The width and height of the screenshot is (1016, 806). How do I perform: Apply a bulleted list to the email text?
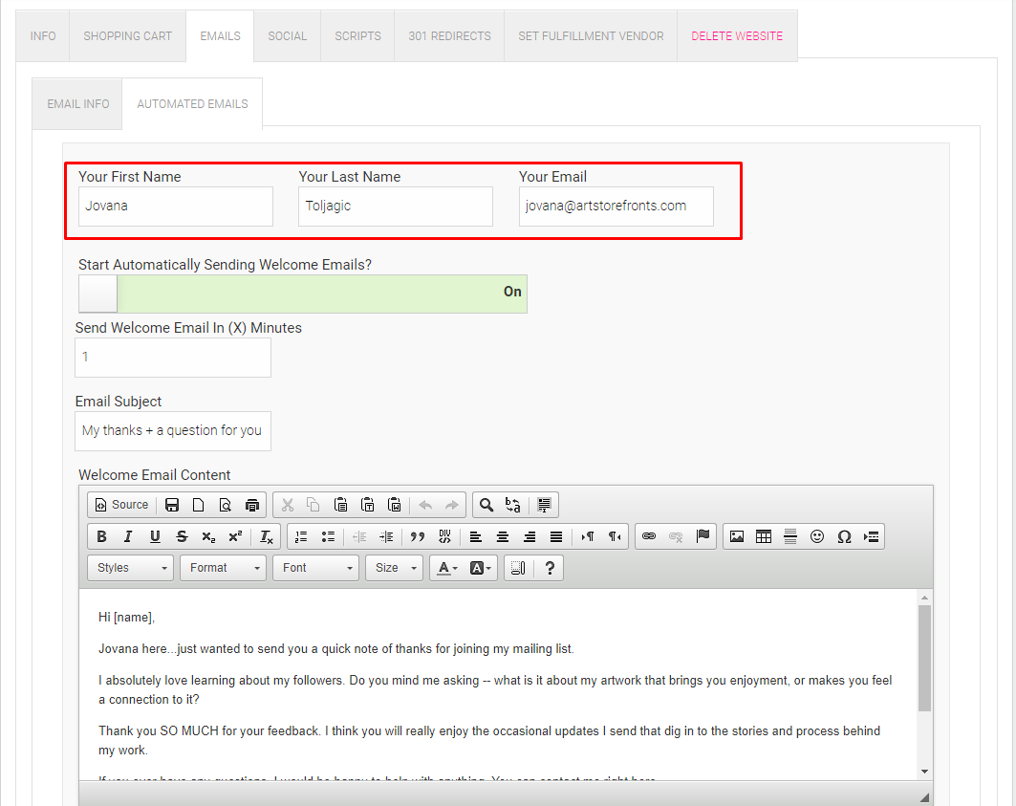(x=327, y=535)
